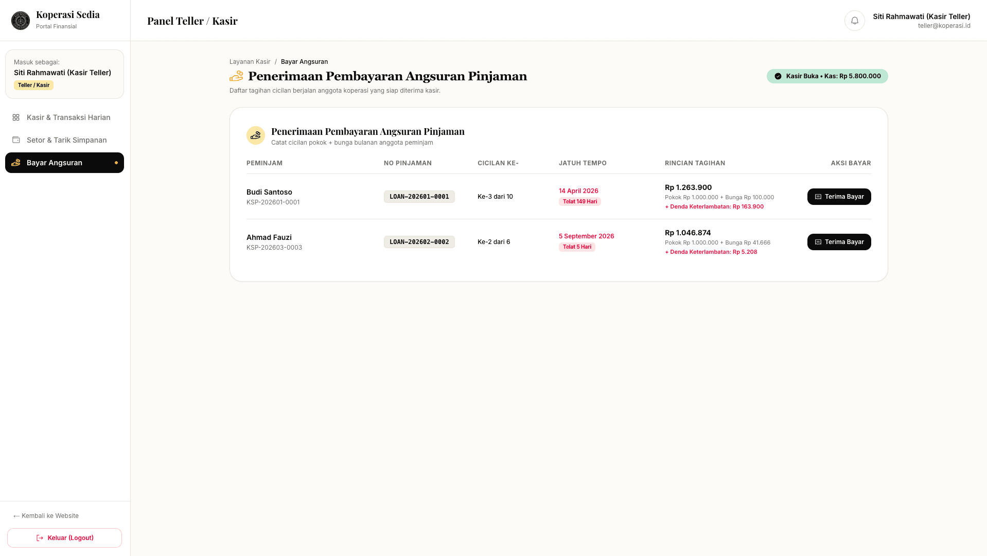
Task: Open Kasir & Transaksi Harian menu
Action: point(64,117)
